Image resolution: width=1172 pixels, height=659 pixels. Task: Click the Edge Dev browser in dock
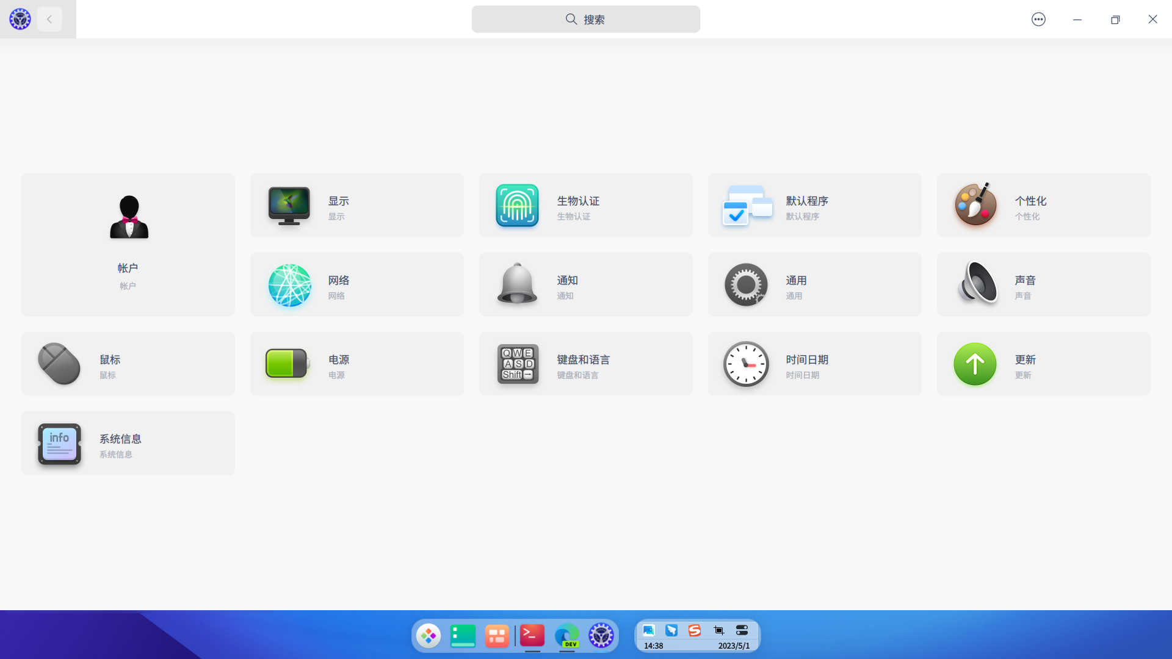coord(567,636)
